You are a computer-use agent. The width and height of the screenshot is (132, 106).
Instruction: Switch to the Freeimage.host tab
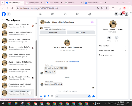34,3
